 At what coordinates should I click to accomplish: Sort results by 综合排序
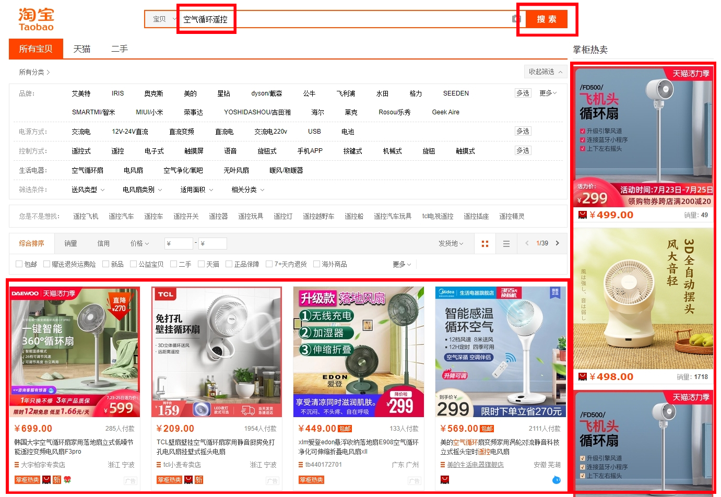(32, 243)
